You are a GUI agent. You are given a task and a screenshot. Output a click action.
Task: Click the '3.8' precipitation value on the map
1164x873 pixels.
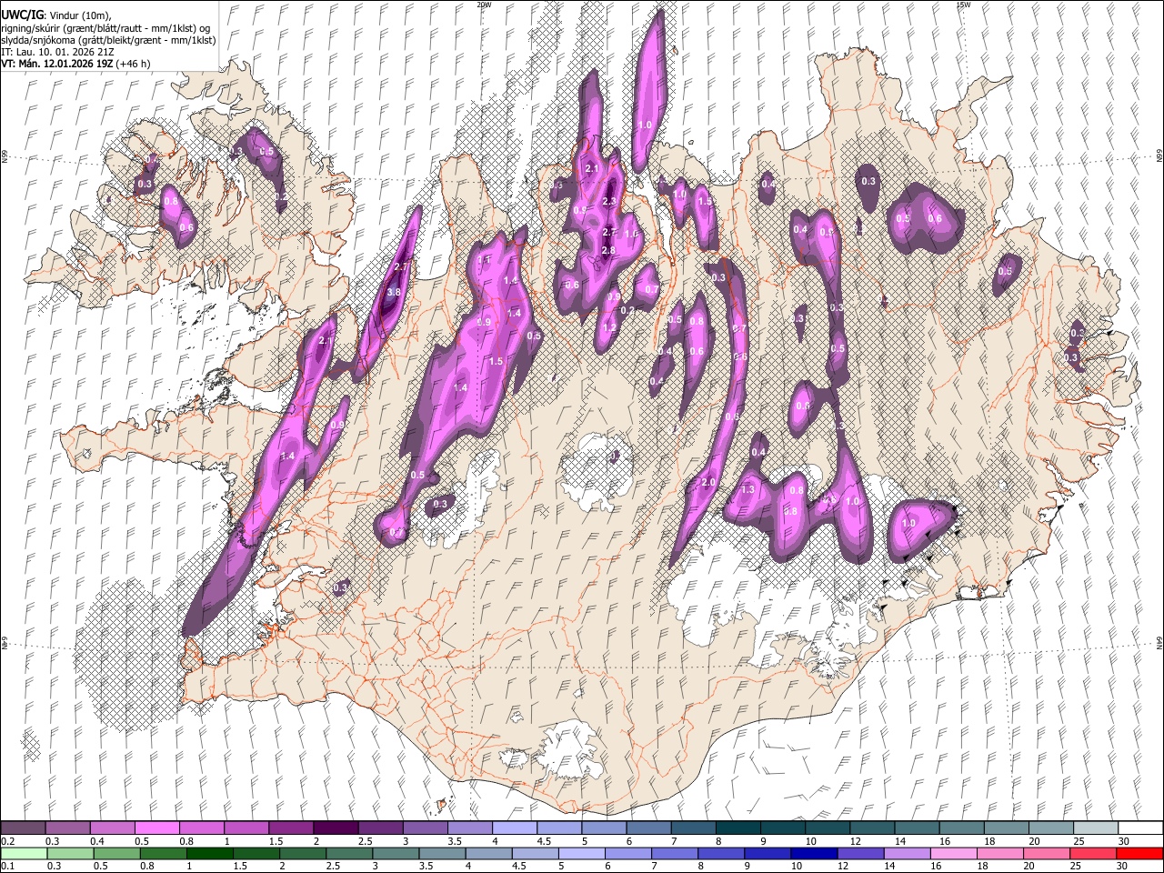click(x=393, y=293)
